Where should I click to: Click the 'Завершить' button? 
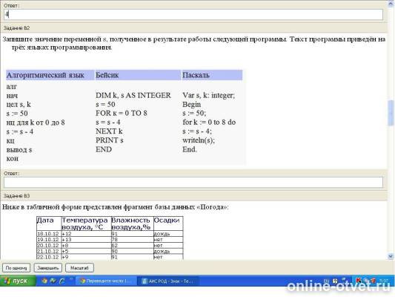48,268
